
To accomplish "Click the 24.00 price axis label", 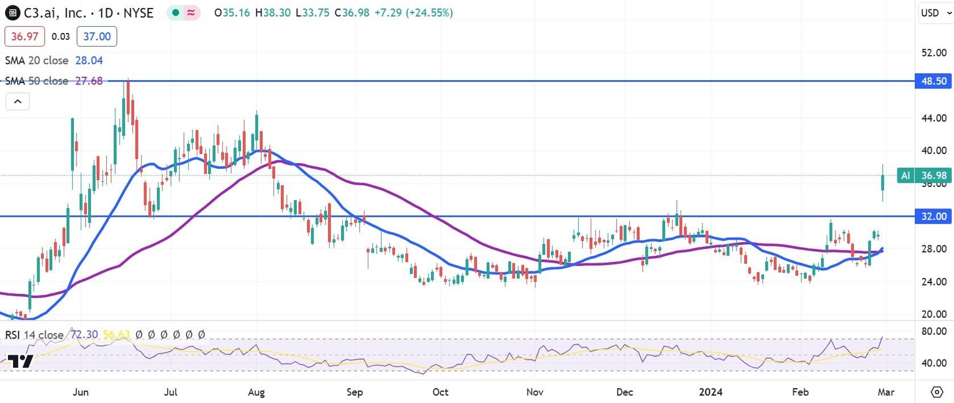I will 934,281.
